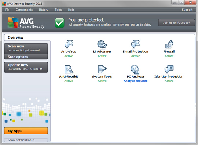Viewport: 198px width, 145px height.
Task: Expand the Show notification panel
Action: (x=26, y=140)
